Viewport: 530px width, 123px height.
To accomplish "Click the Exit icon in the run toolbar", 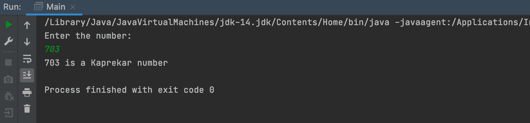I will click(x=9, y=113).
